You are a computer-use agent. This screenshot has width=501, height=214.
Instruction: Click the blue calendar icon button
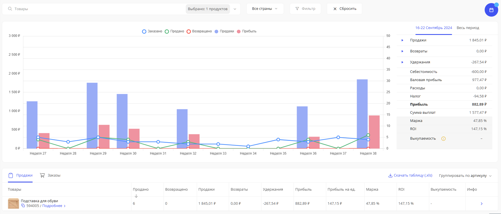pos(491,10)
